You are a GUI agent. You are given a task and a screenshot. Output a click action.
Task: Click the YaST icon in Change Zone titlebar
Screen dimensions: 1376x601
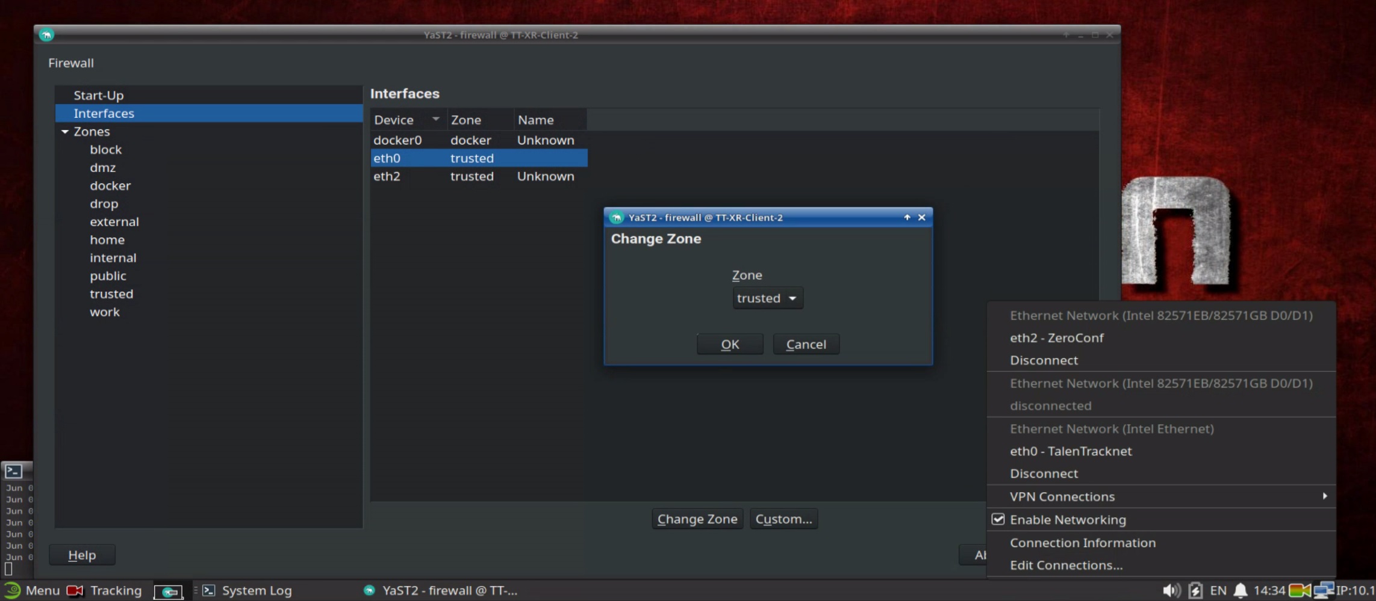(616, 217)
